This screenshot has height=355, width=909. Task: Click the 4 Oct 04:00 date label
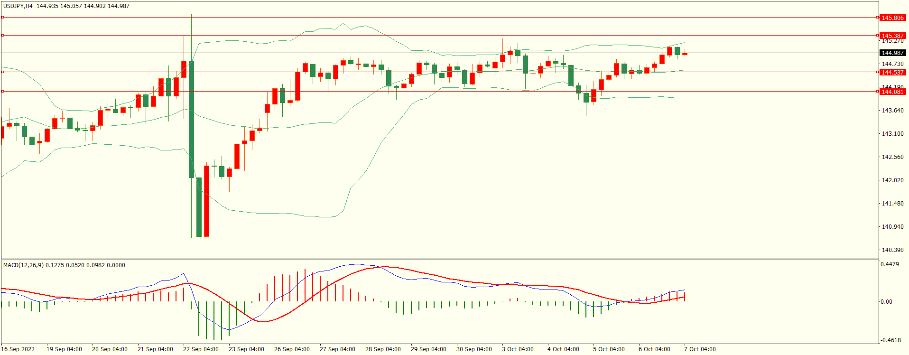click(x=563, y=349)
